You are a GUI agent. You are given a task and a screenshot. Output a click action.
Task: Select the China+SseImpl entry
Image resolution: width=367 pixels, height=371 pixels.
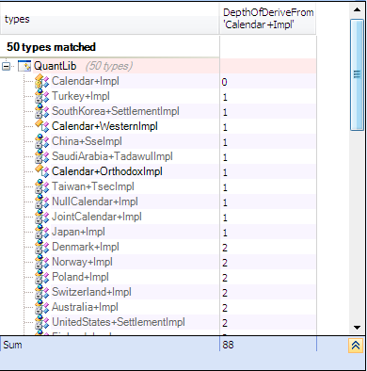click(87, 141)
